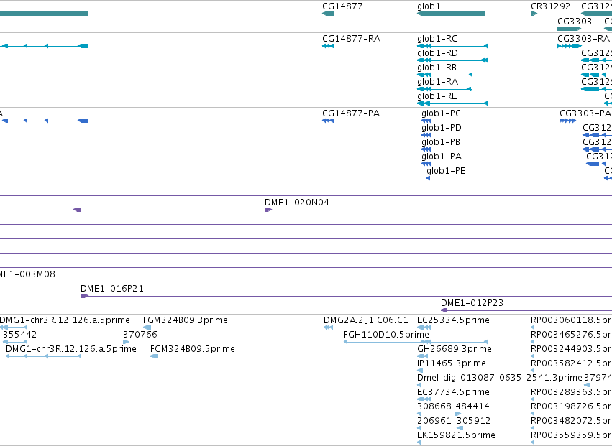This screenshot has width=612, height=446.
Task: Click the RP003244903 EST label
Action: point(572,349)
